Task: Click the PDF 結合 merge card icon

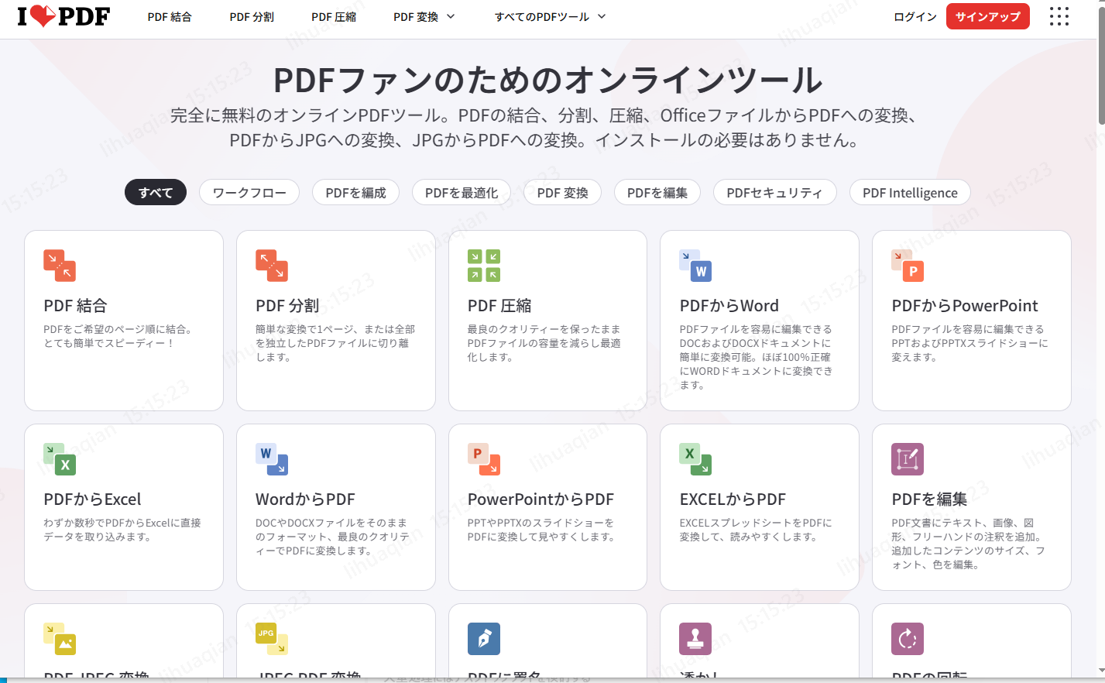Action: coord(60,266)
